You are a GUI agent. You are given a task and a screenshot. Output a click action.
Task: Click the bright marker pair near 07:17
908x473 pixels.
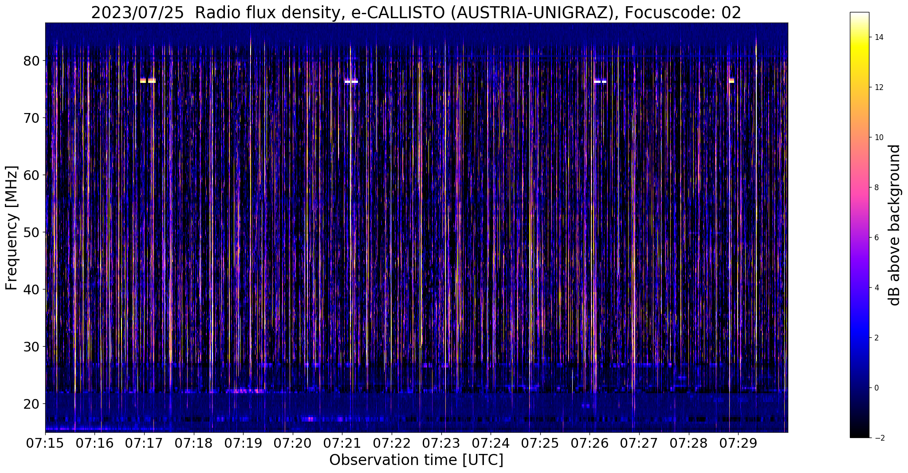[148, 81]
